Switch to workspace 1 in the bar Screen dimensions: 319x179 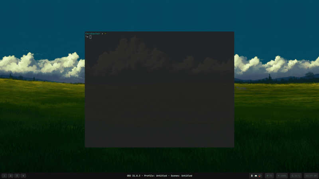click(4, 175)
